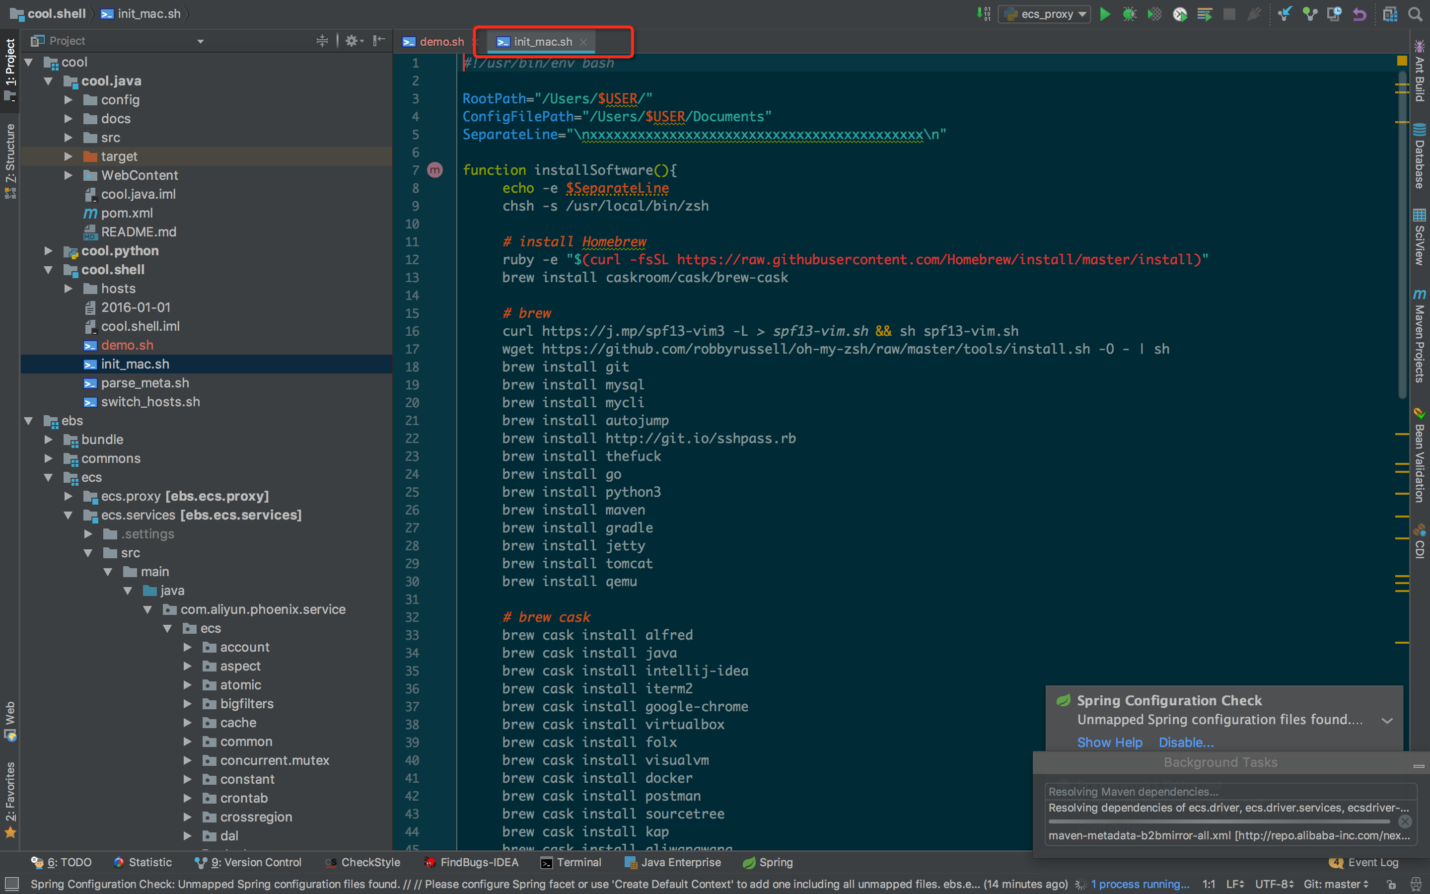
Task: Update project from version control
Action: [x=1284, y=13]
